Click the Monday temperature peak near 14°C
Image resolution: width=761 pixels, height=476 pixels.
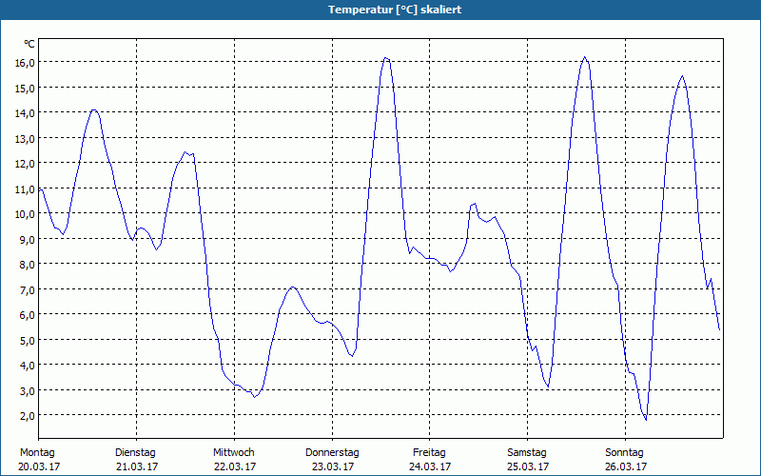[x=94, y=110]
